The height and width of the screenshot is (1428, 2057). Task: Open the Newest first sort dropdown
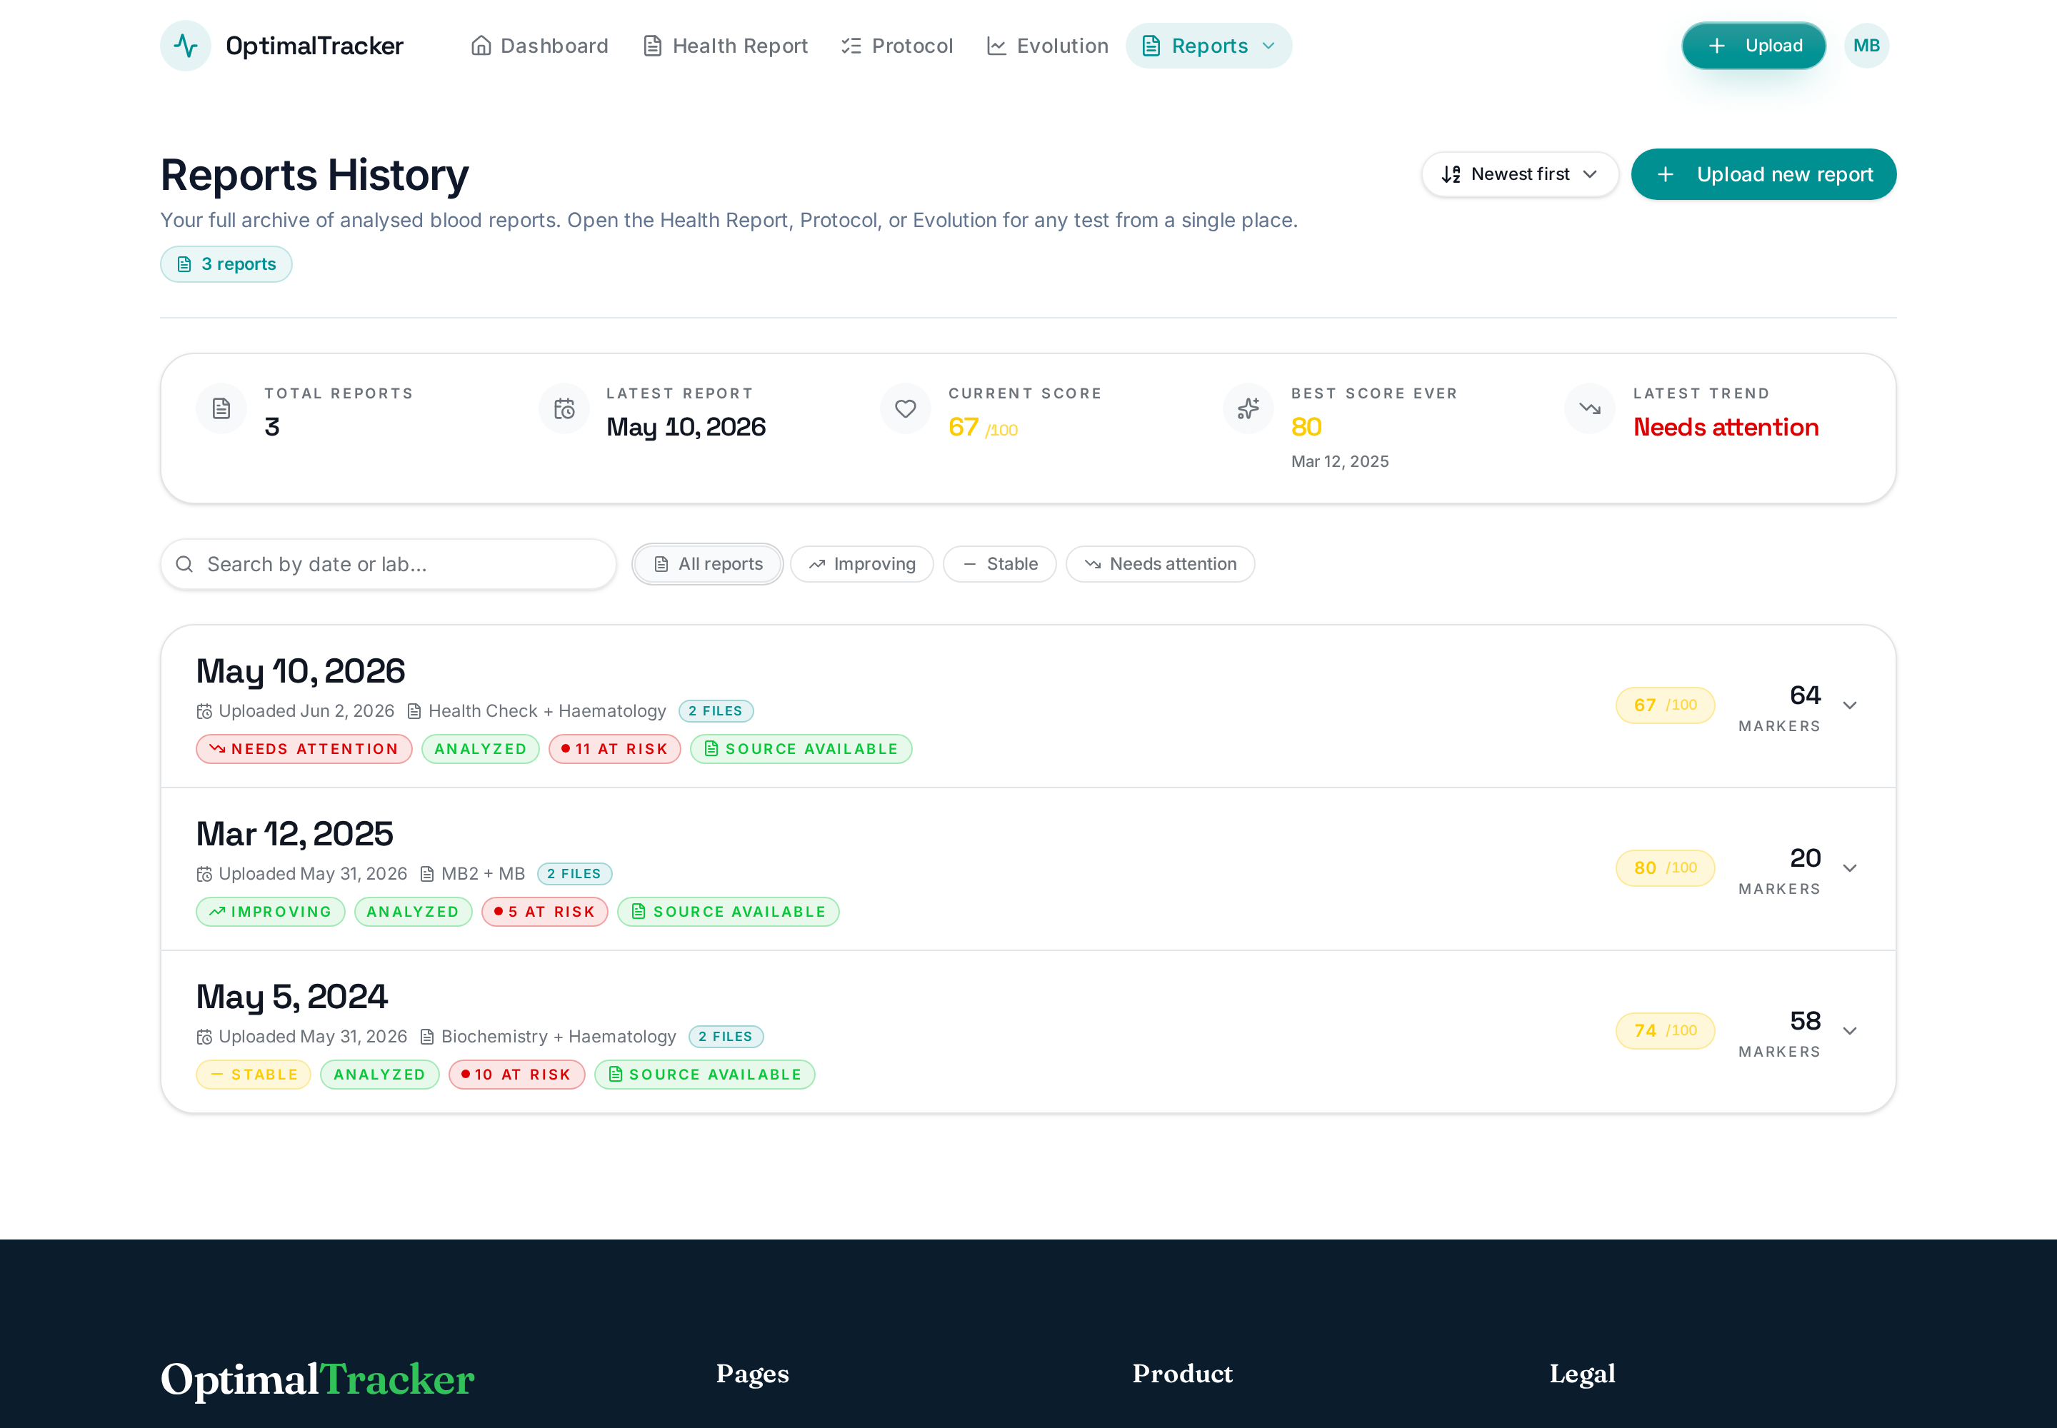point(1520,174)
